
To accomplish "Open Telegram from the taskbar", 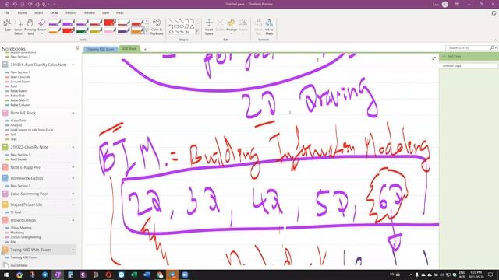I will (x=45, y=275).
